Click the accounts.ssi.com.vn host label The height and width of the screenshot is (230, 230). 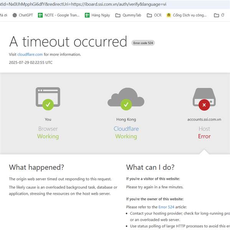pos(204,119)
